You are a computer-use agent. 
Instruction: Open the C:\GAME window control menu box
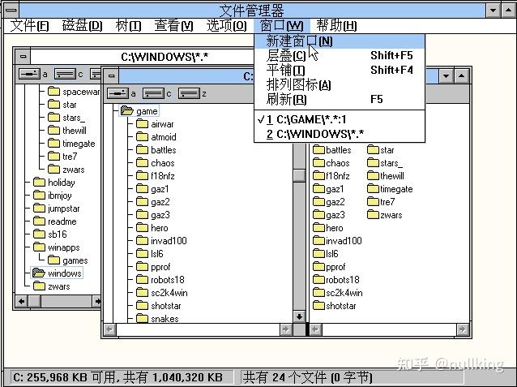click(112, 76)
